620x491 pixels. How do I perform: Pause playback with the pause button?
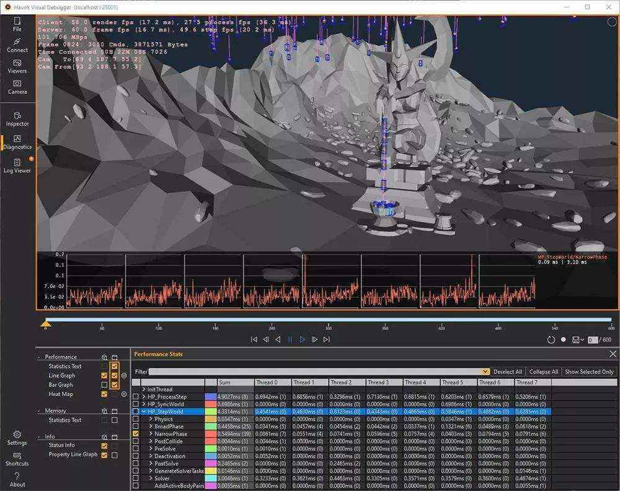point(290,339)
